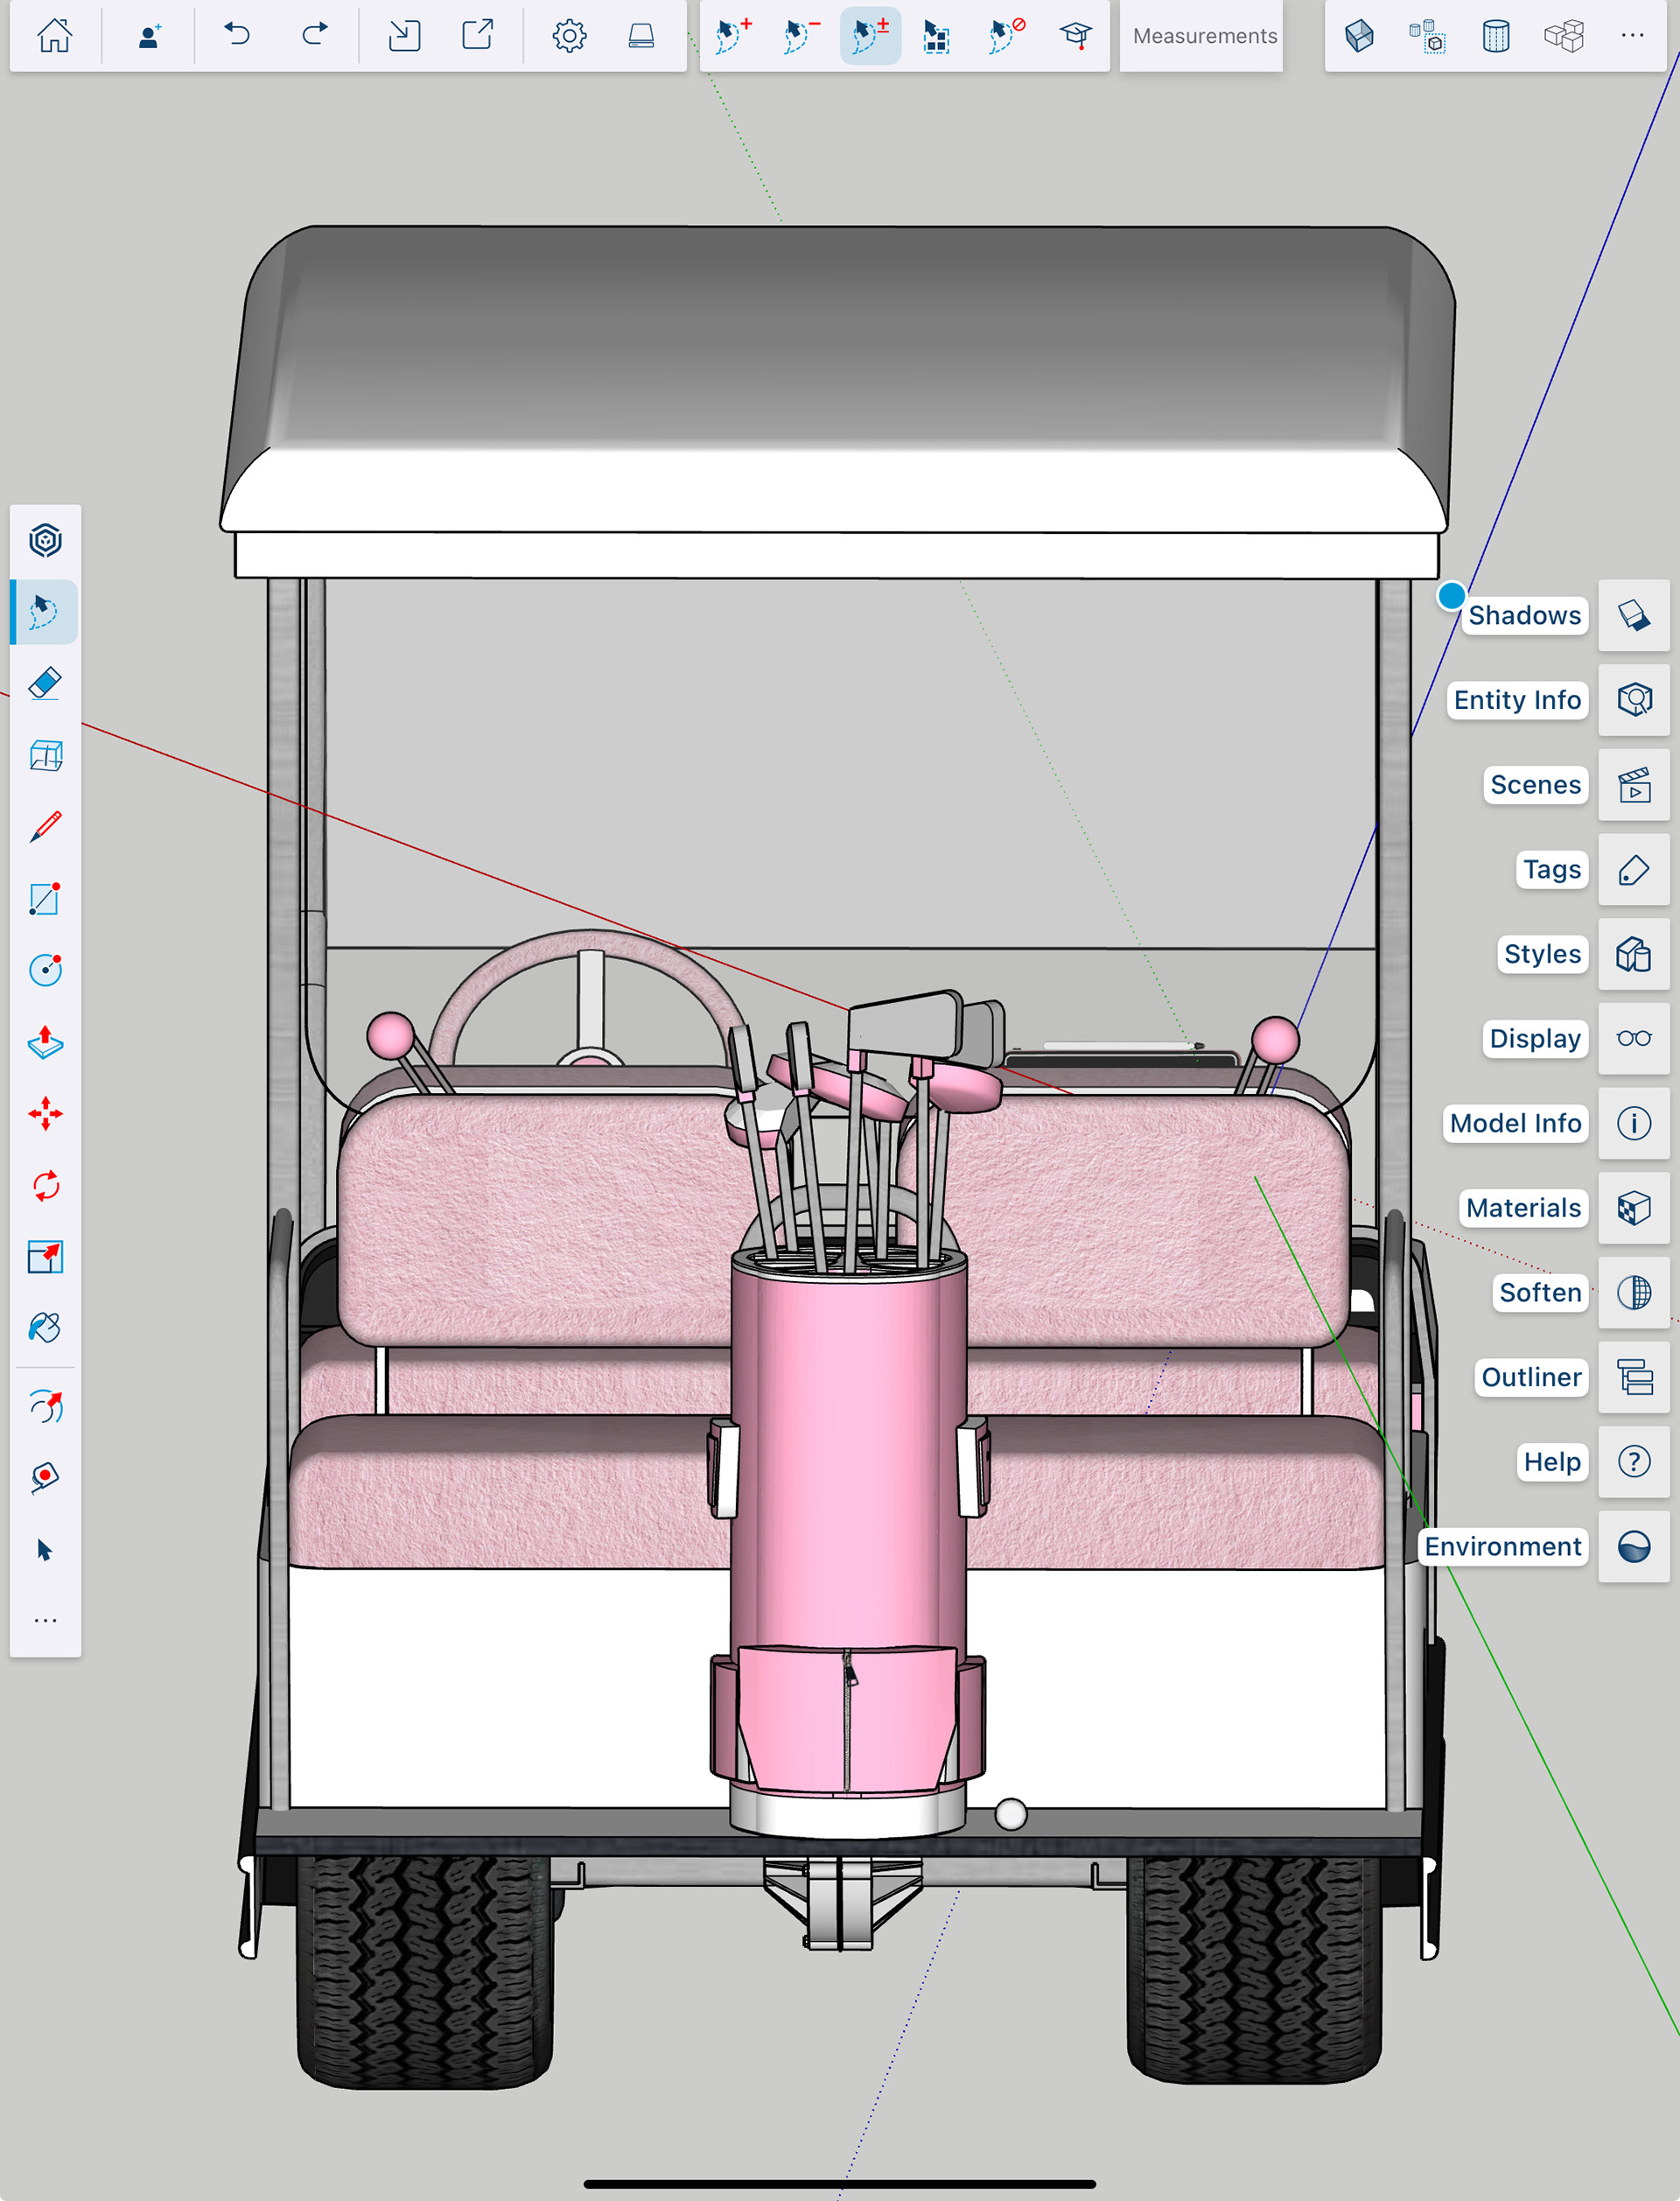Choose the Push/Pull tool
Screen dimensions: 1680x2201
45,1042
